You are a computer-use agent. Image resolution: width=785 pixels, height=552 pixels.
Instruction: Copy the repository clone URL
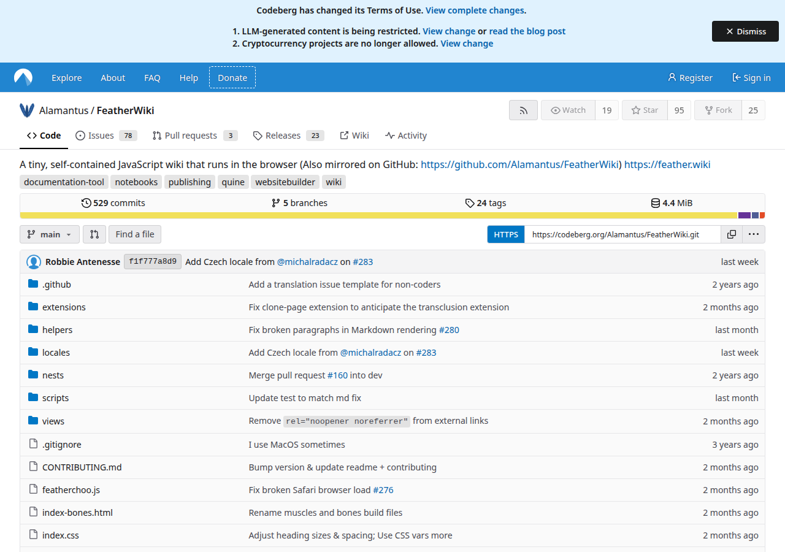pos(731,234)
